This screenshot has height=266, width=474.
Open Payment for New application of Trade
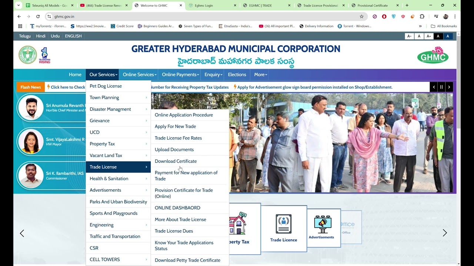click(x=190, y=175)
